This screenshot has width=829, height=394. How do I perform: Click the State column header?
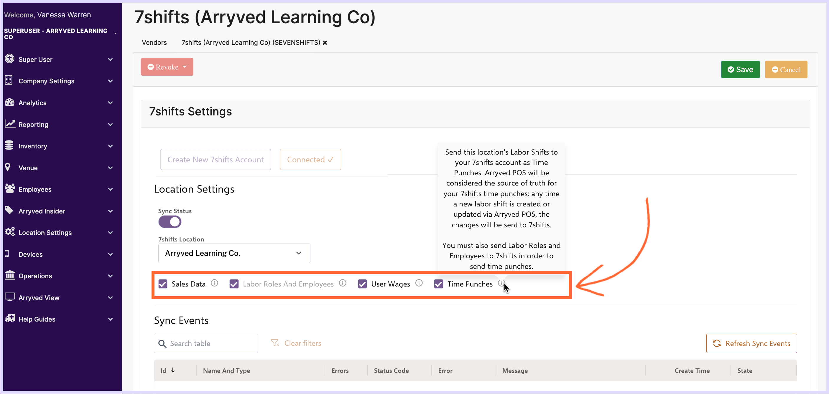(745, 370)
